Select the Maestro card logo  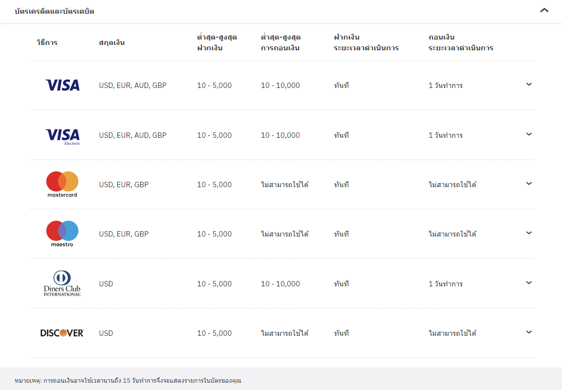62,234
